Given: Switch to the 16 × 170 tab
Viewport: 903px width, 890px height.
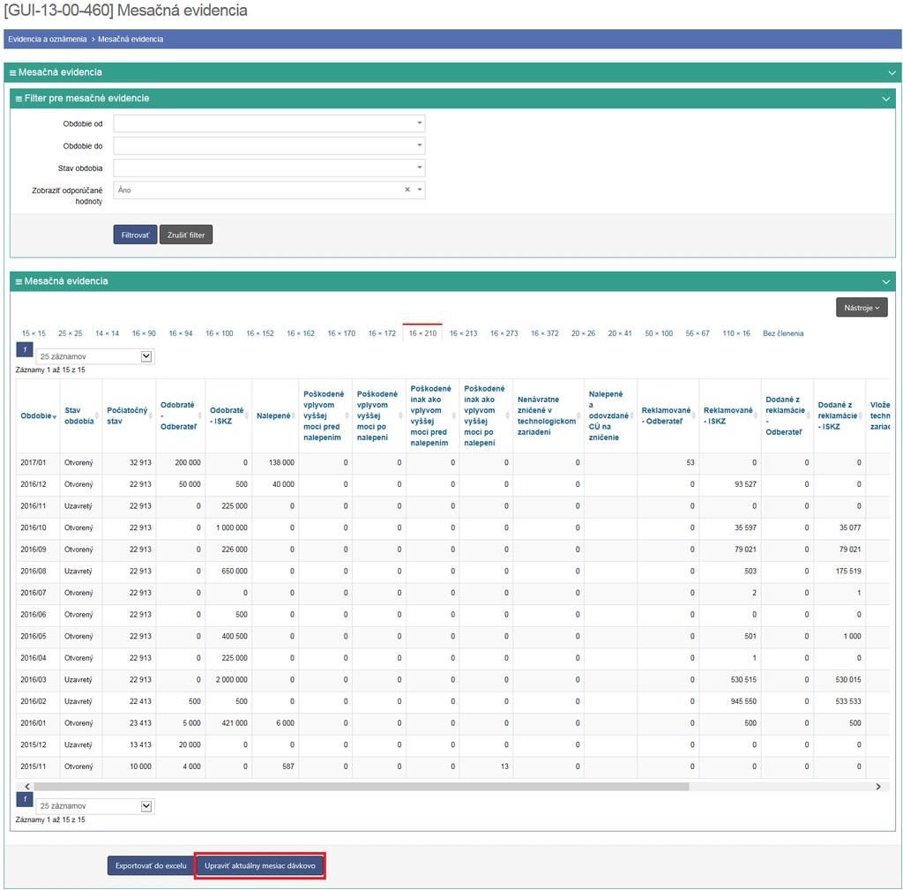Looking at the screenshot, I should [x=341, y=333].
